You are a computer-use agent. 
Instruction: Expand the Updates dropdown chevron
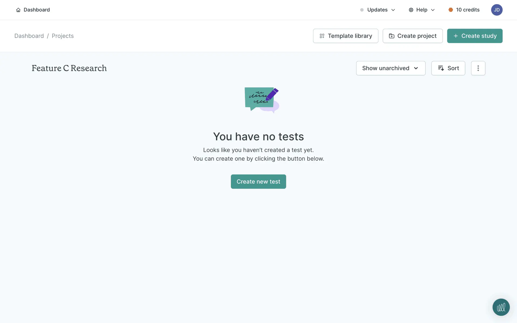pyautogui.click(x=393, y=10)
